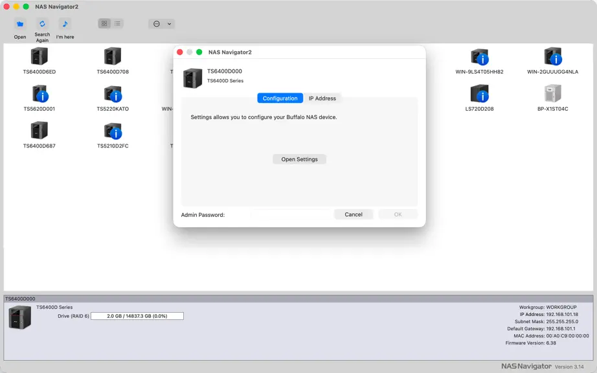The width and height of the screenshot is (597, 373).
Task: Open the ellipsis action menu dropdown
Action: pos(161,24)
